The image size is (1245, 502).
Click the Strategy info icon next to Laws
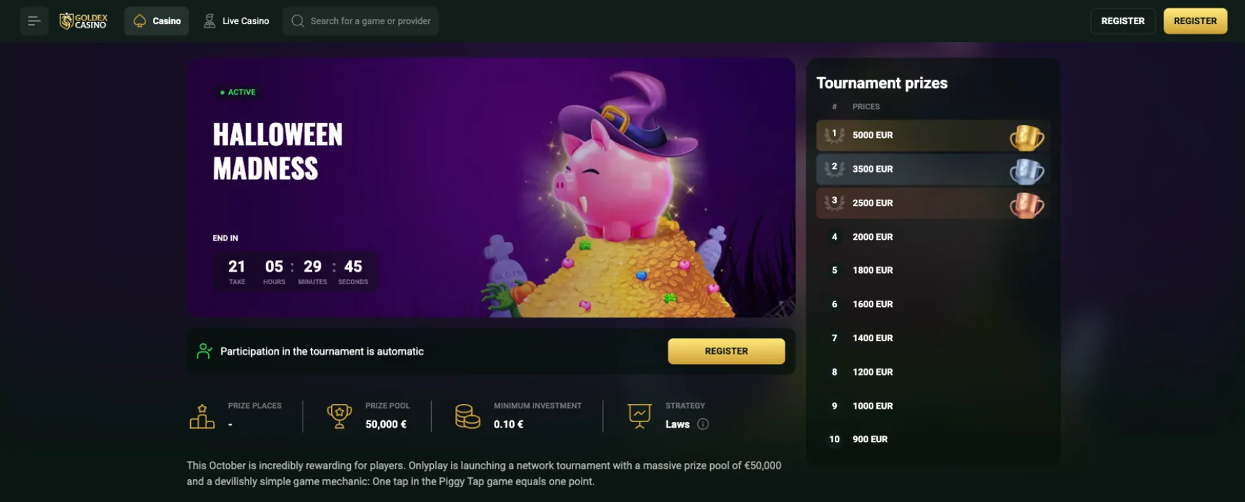(703, 424)
